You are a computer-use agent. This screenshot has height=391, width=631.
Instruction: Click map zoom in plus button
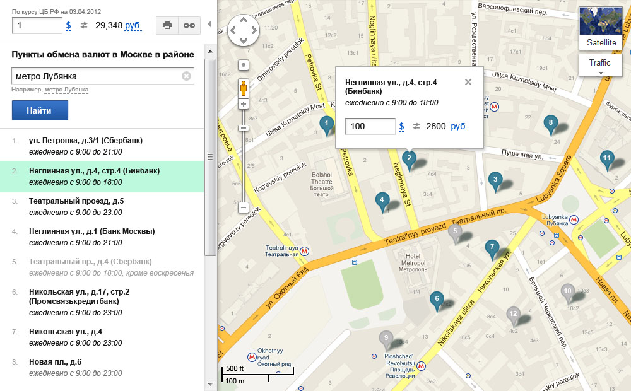tap(244, 103)
